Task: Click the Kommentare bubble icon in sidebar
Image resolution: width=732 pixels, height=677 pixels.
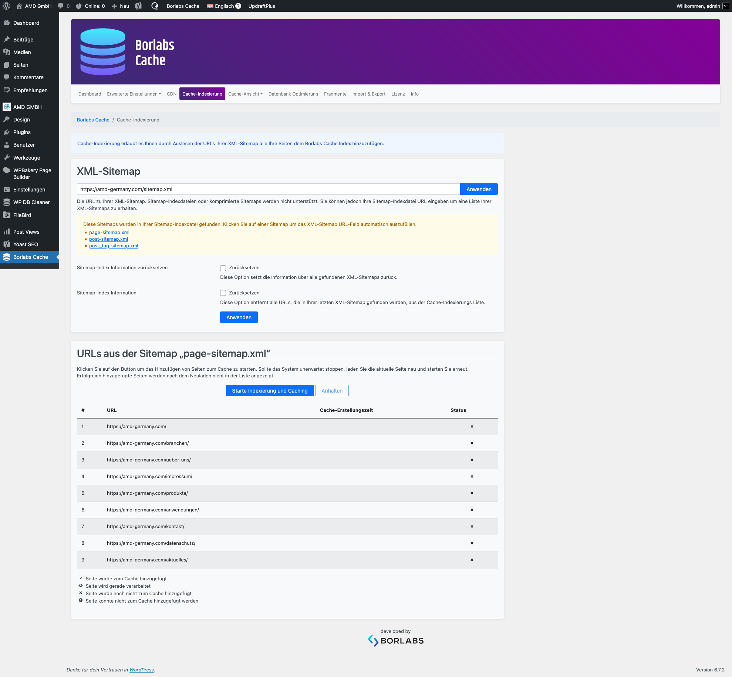Action: [7, 77]
